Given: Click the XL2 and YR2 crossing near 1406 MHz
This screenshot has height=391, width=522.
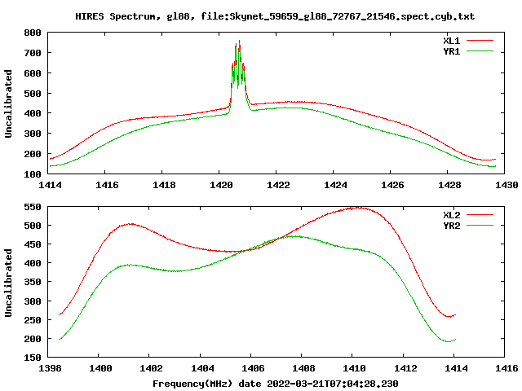Looking at the screenshot, I should tap(246, 250).
